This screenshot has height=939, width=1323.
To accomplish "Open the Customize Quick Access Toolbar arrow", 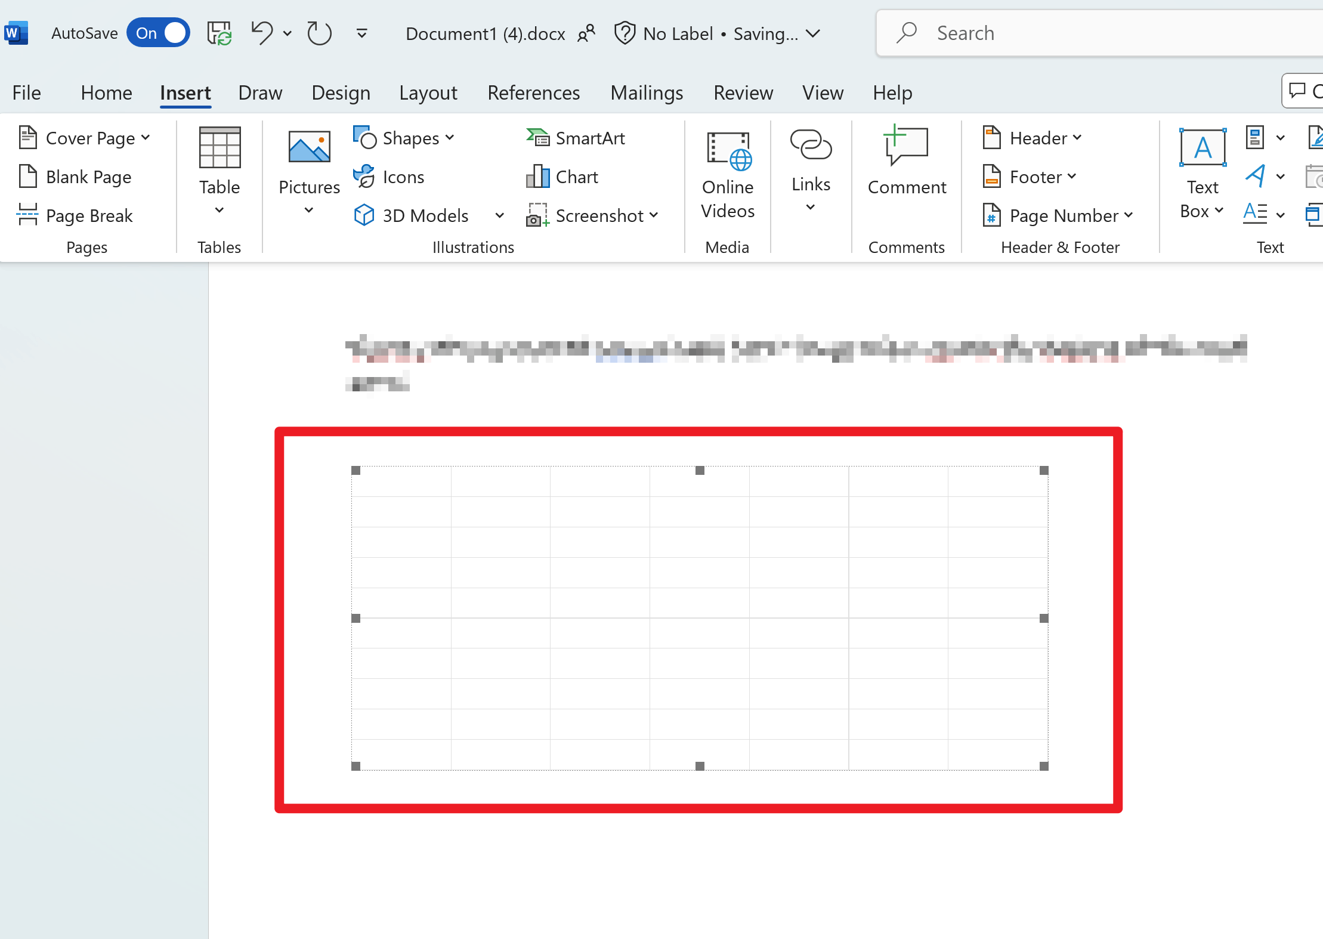I will pyautogui.click(x=361, y=33).
